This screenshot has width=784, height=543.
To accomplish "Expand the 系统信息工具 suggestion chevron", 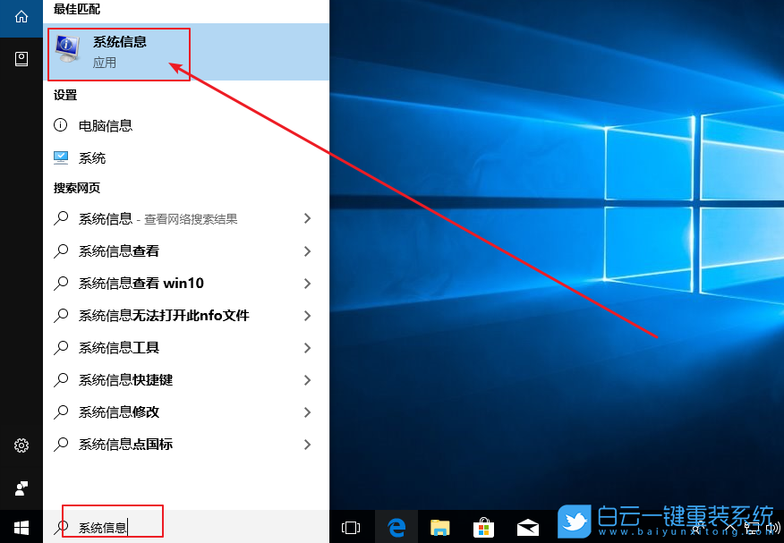I will 308,348.
